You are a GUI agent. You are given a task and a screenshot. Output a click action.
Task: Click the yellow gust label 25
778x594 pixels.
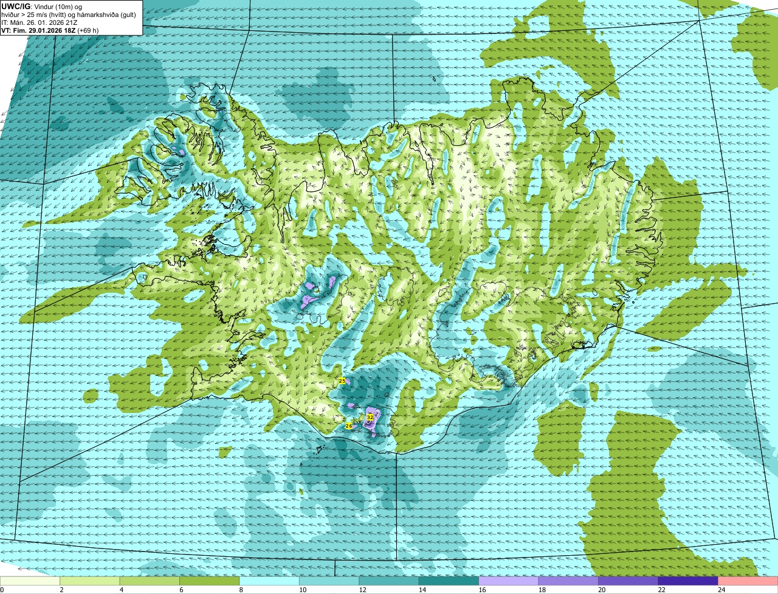342,381
